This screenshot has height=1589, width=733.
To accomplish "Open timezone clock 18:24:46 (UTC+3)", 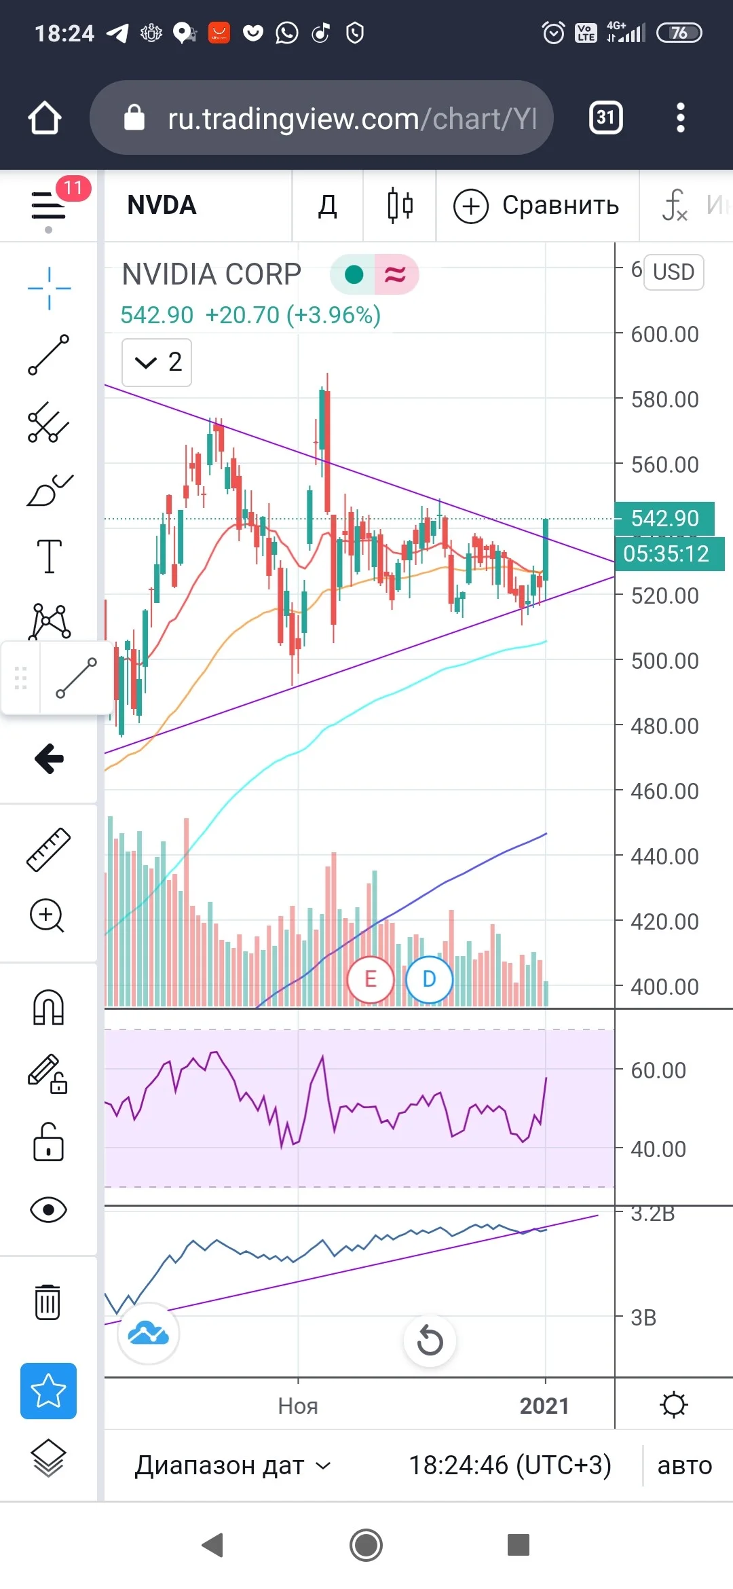I will pyautogui.click(x=510, y=1465).
